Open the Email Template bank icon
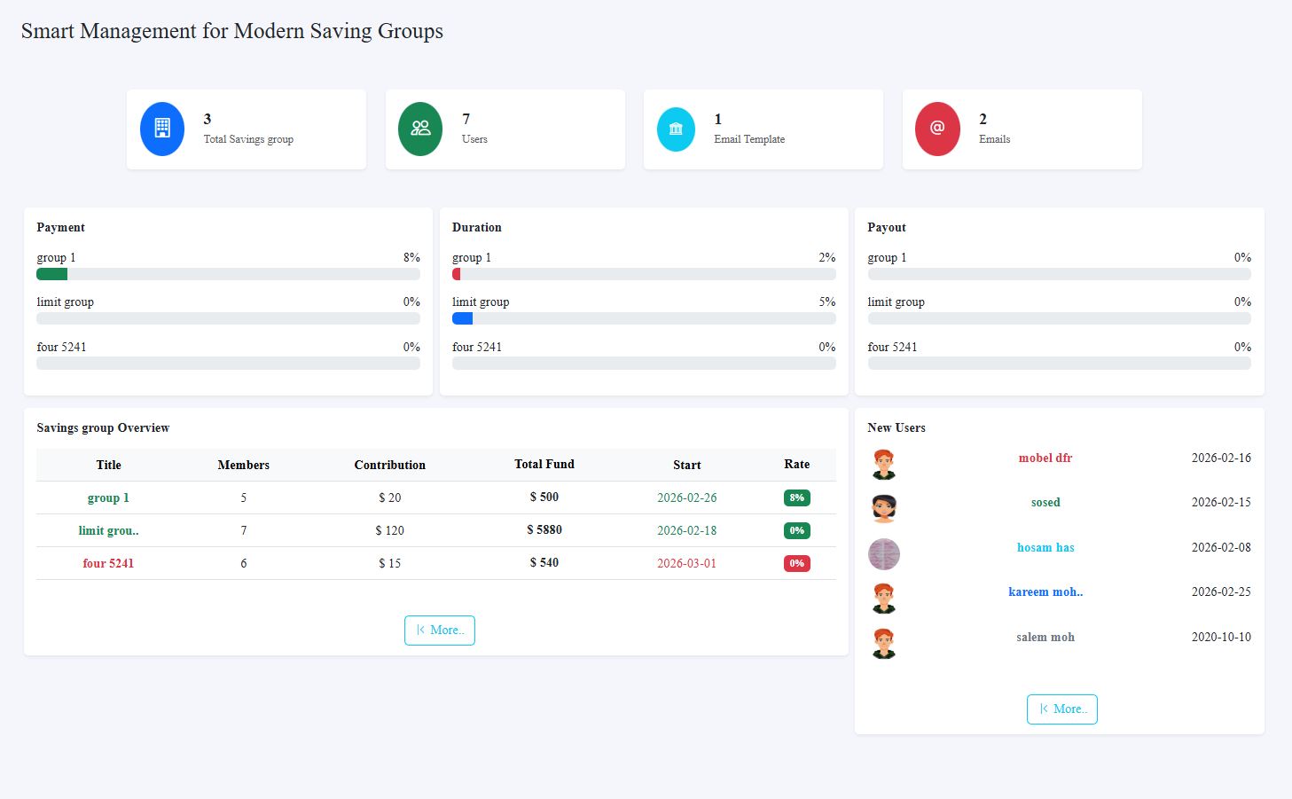Screen dimensions: 1292x799 click(676, 128)
